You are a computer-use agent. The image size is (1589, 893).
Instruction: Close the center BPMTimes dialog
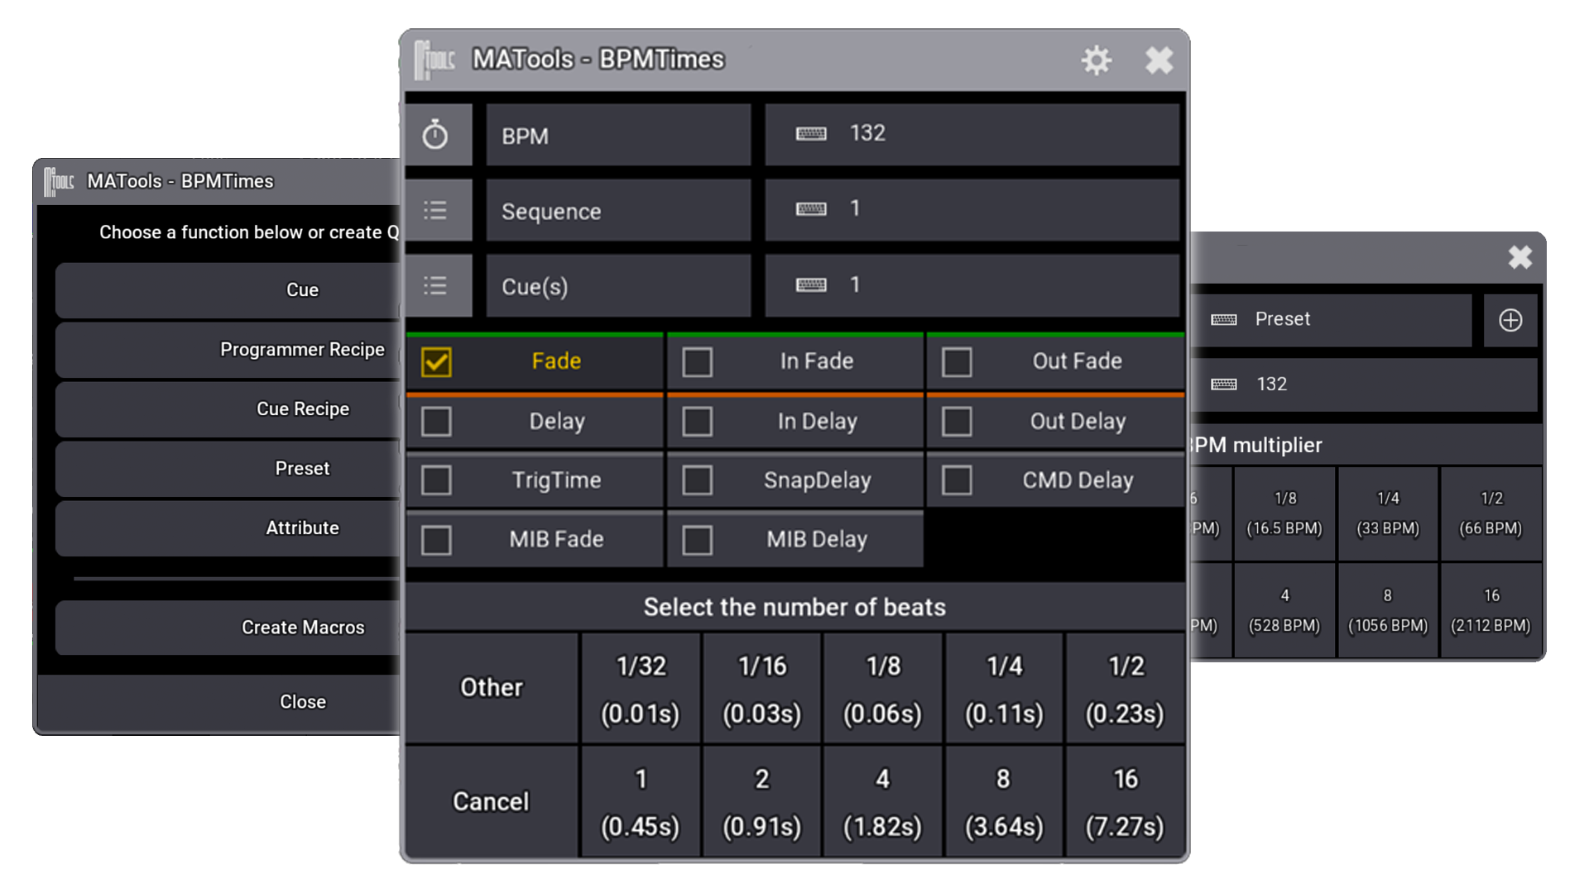(1159, 60)
